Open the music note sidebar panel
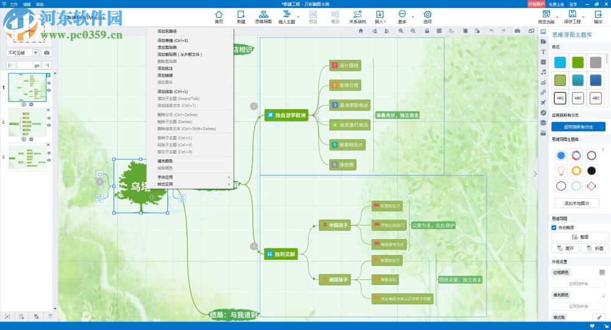 click(543, 72)
